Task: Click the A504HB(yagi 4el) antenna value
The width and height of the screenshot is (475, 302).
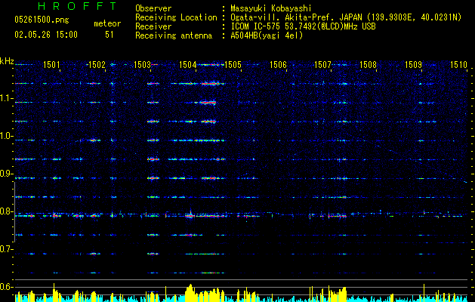Action: pos(267,35)
